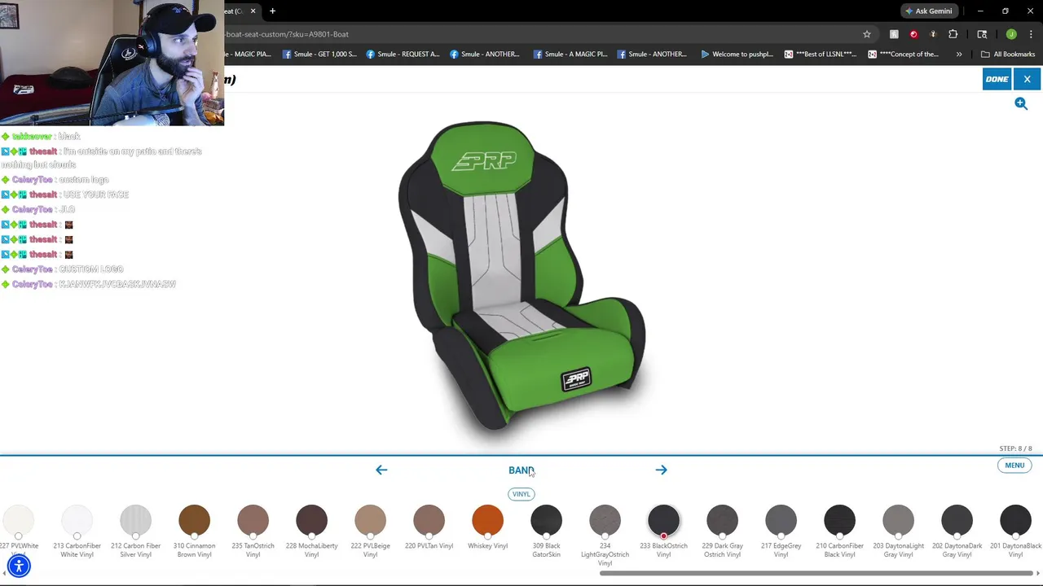Open the ****Concept of the... bookmark
Screen dimensions: 1043x586
[x=904, y=54]
